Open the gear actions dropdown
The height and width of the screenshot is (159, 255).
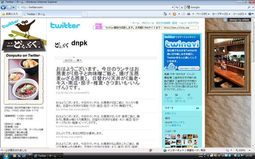[79, 60]
